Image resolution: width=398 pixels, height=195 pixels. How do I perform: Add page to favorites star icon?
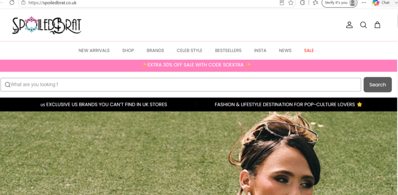[291, 3]
